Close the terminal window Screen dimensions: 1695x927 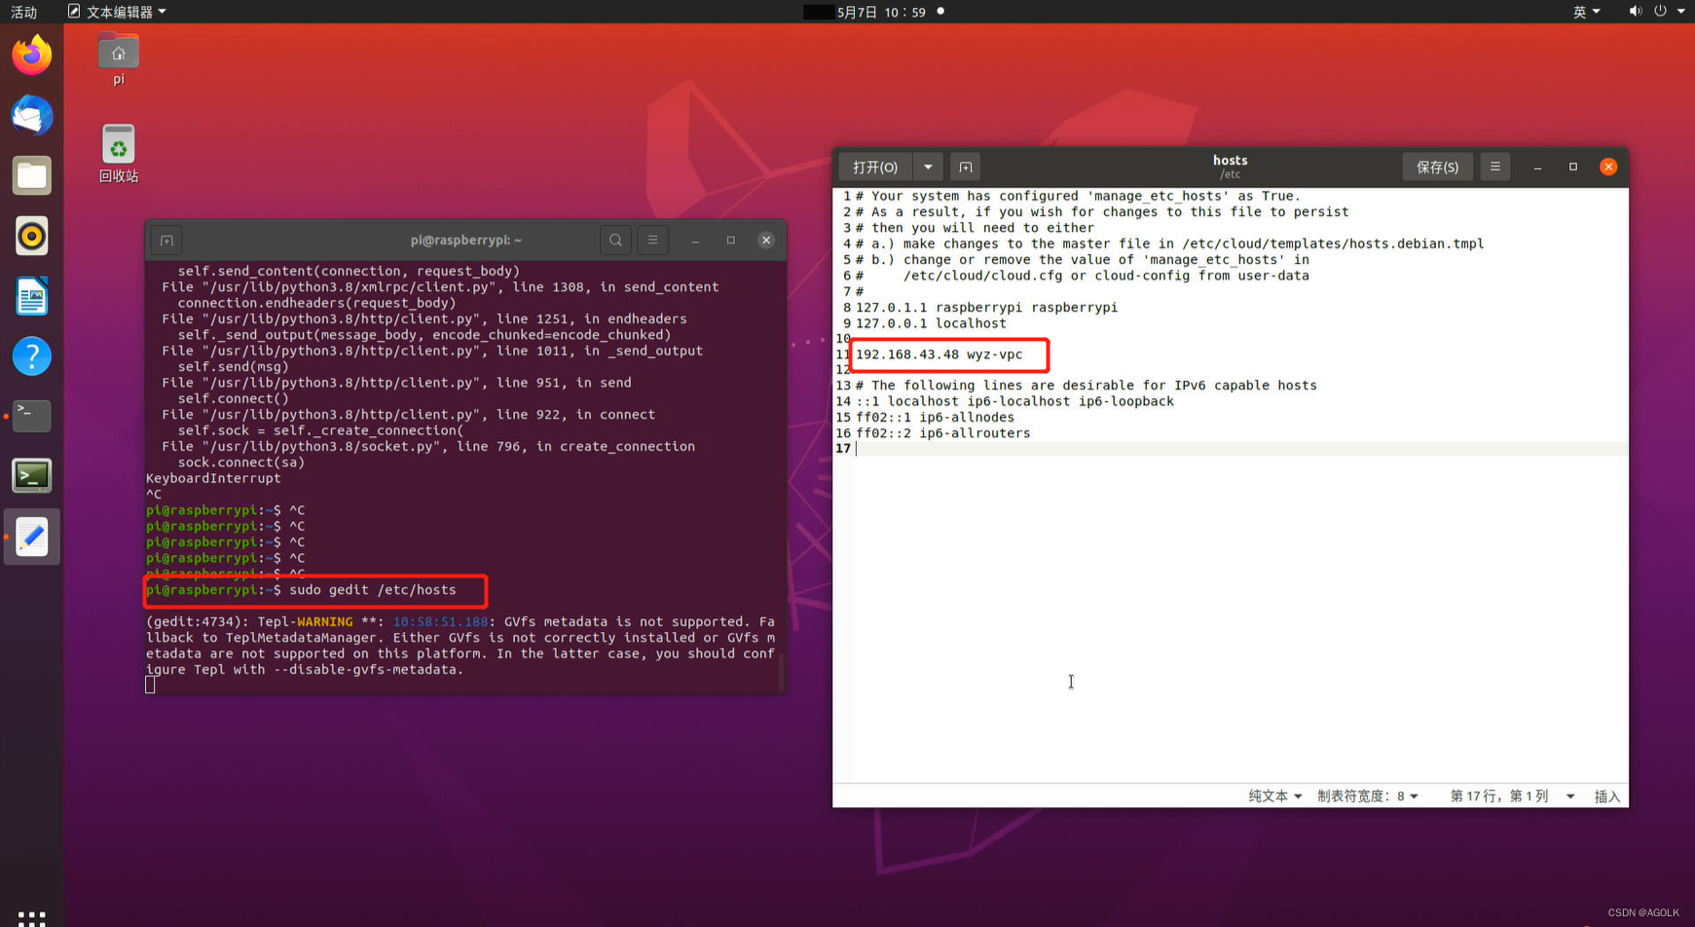[x=766, y=240]
